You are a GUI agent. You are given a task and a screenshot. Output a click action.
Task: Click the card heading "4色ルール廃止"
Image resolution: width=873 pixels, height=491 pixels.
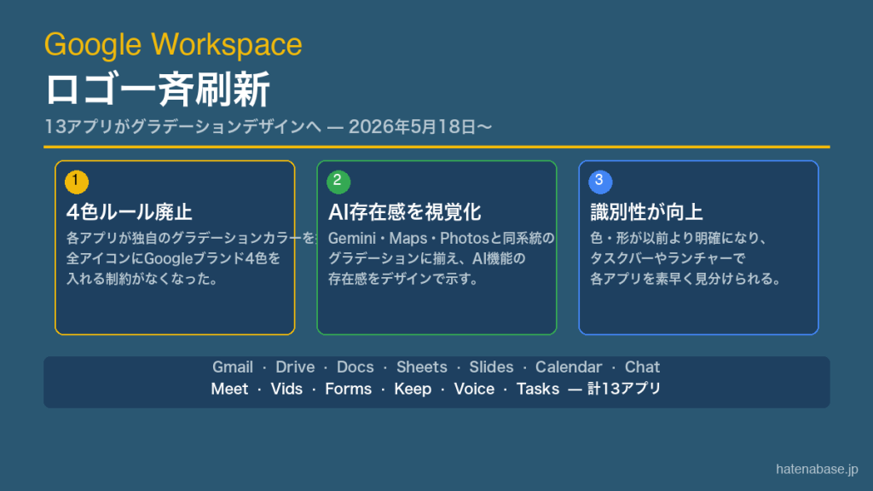[x=130, y=212]
